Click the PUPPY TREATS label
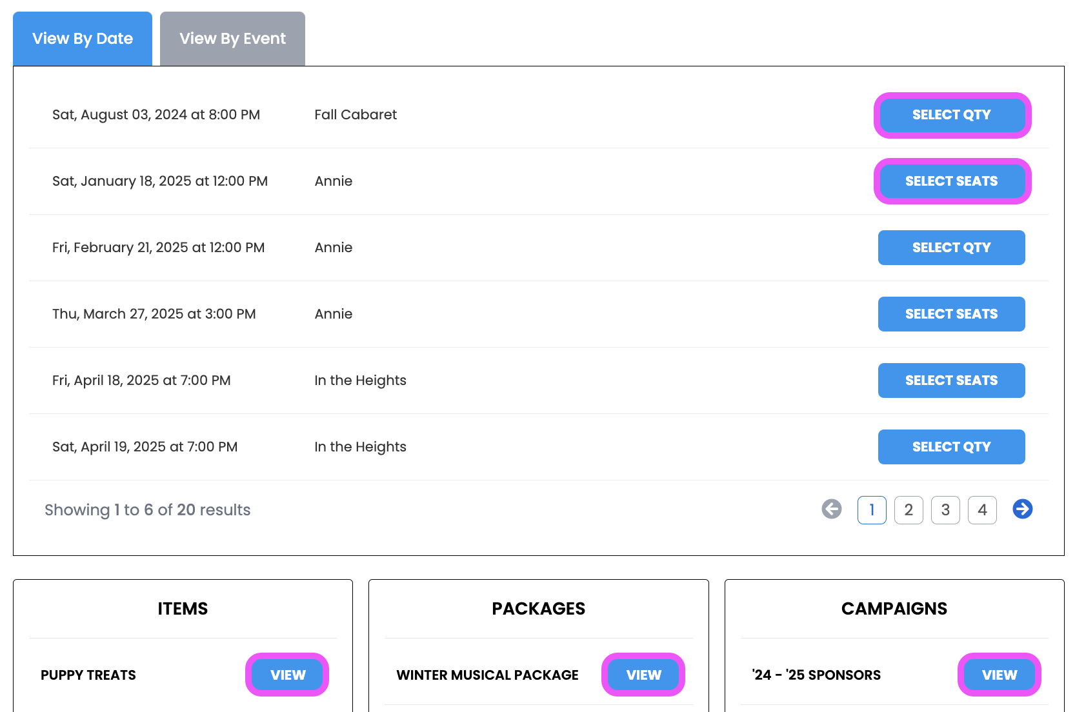The height and width of the screenshot is (712, 1075). [x=88, y=675]
